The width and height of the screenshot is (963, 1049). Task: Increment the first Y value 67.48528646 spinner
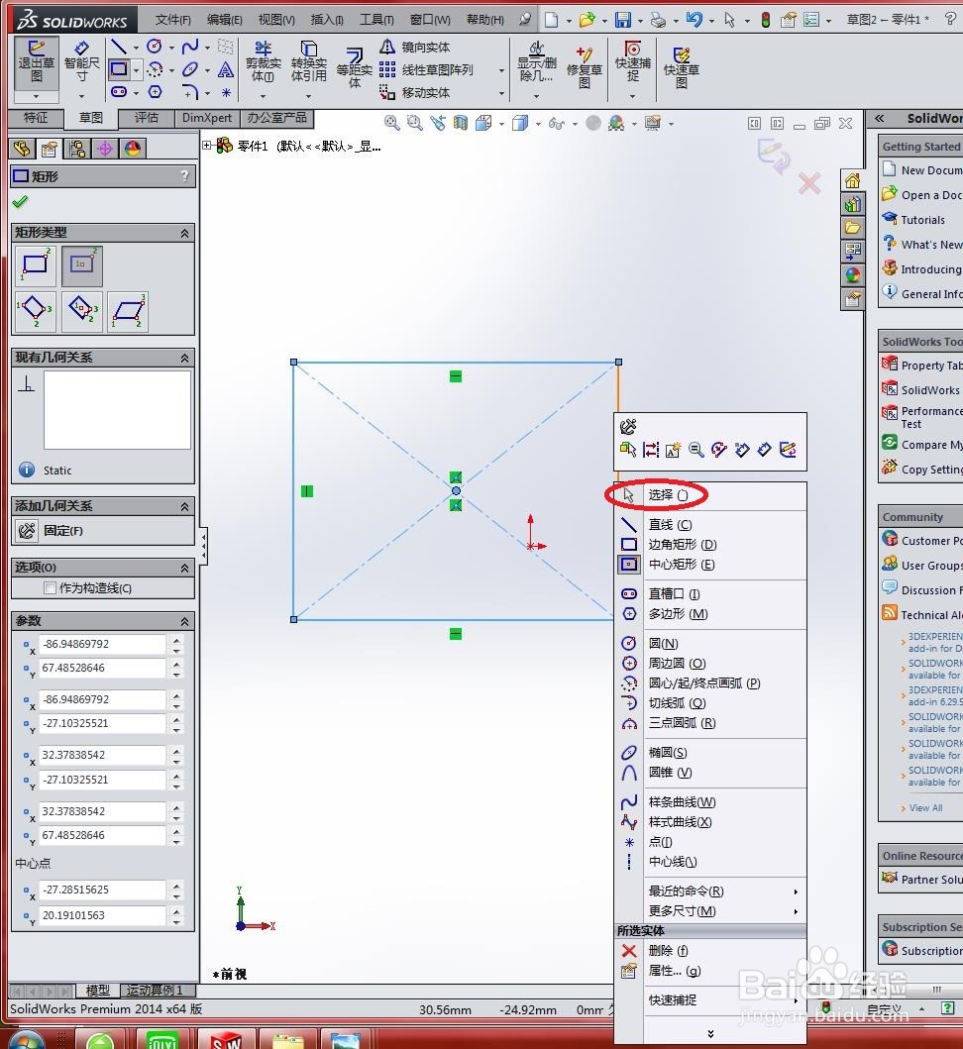click(x=176, y=663)
